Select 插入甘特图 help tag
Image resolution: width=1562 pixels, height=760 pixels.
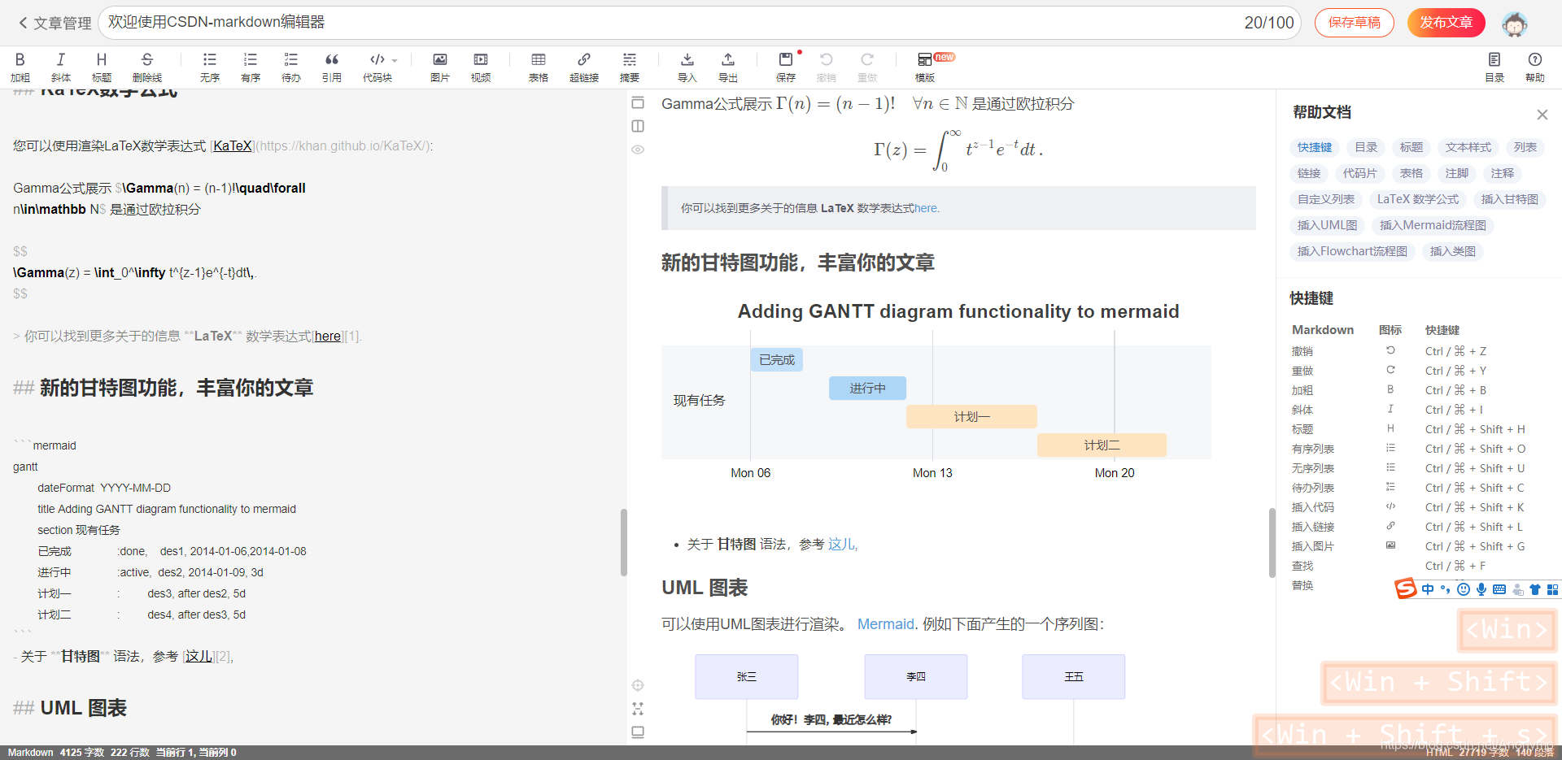point(1510,199)
